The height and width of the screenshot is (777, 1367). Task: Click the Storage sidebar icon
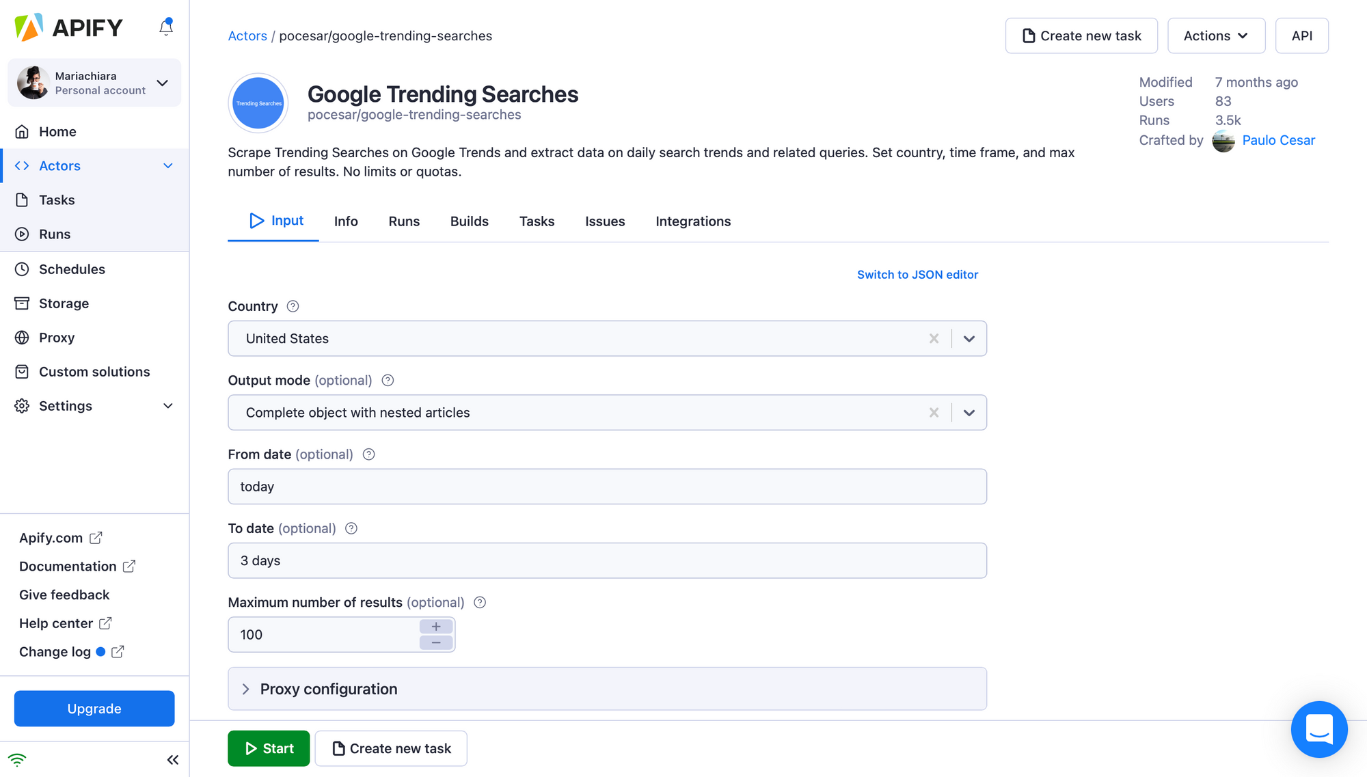click(x=23, y=302)
